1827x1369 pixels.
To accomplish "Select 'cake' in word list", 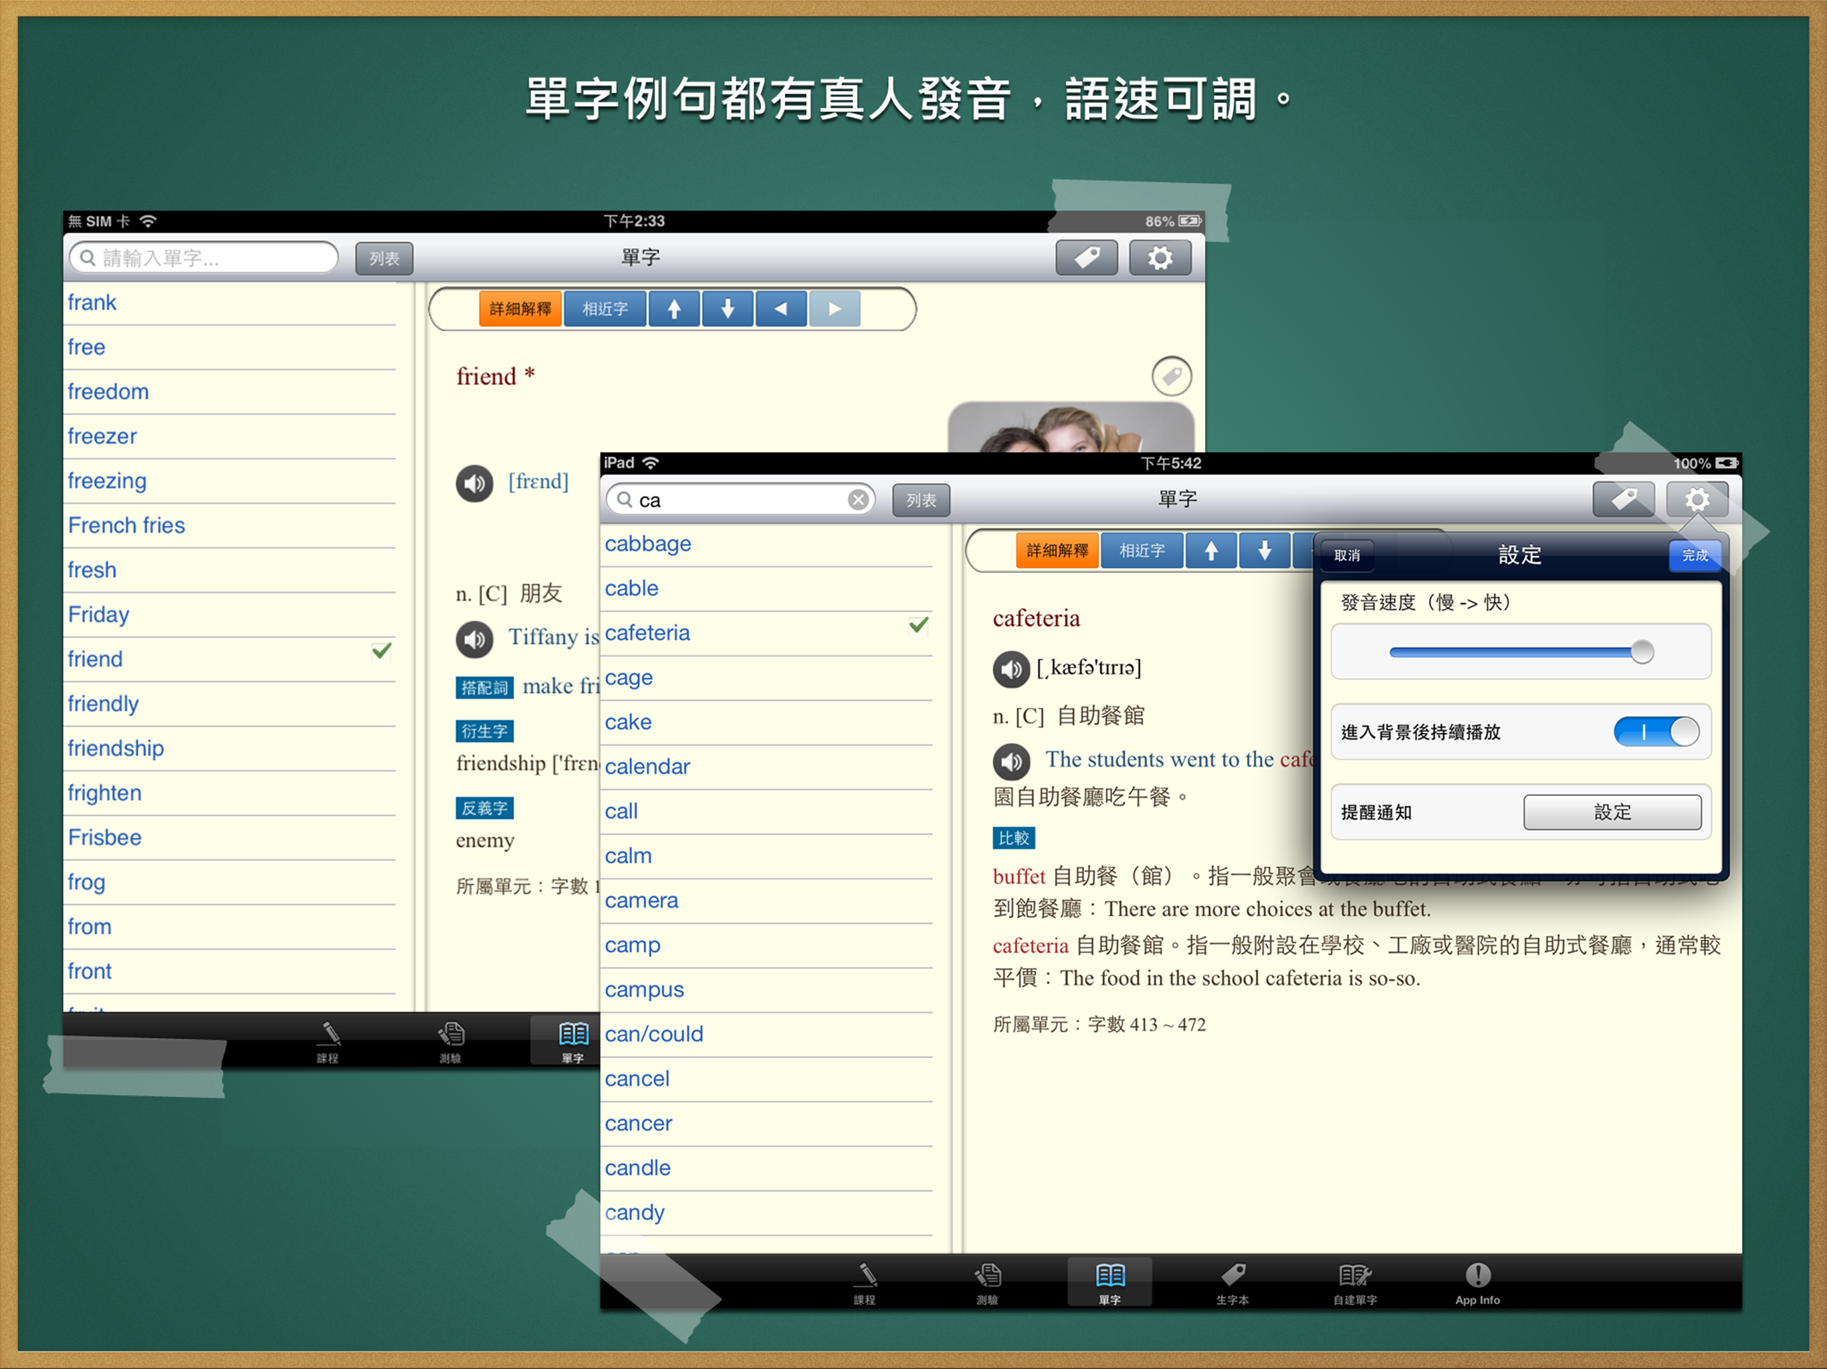I will (766, 723).
